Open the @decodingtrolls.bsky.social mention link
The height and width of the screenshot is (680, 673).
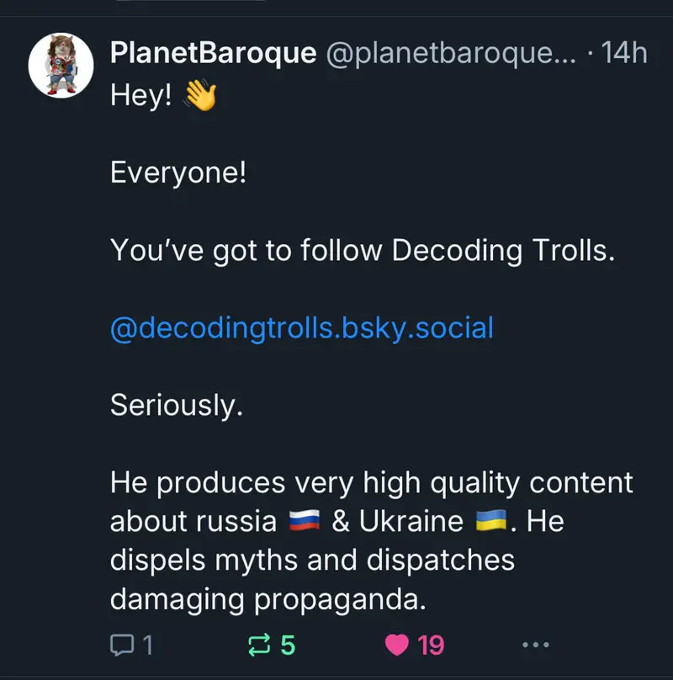coord(302,328)
